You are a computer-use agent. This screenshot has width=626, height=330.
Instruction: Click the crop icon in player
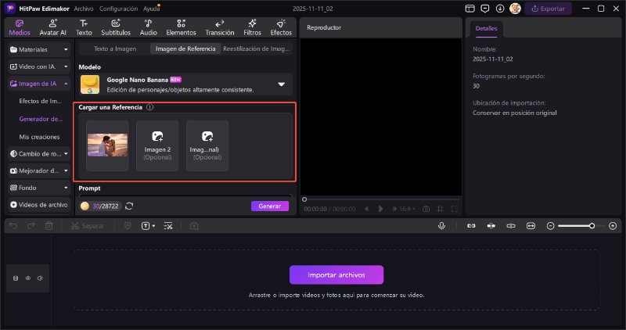pos(440,209)
